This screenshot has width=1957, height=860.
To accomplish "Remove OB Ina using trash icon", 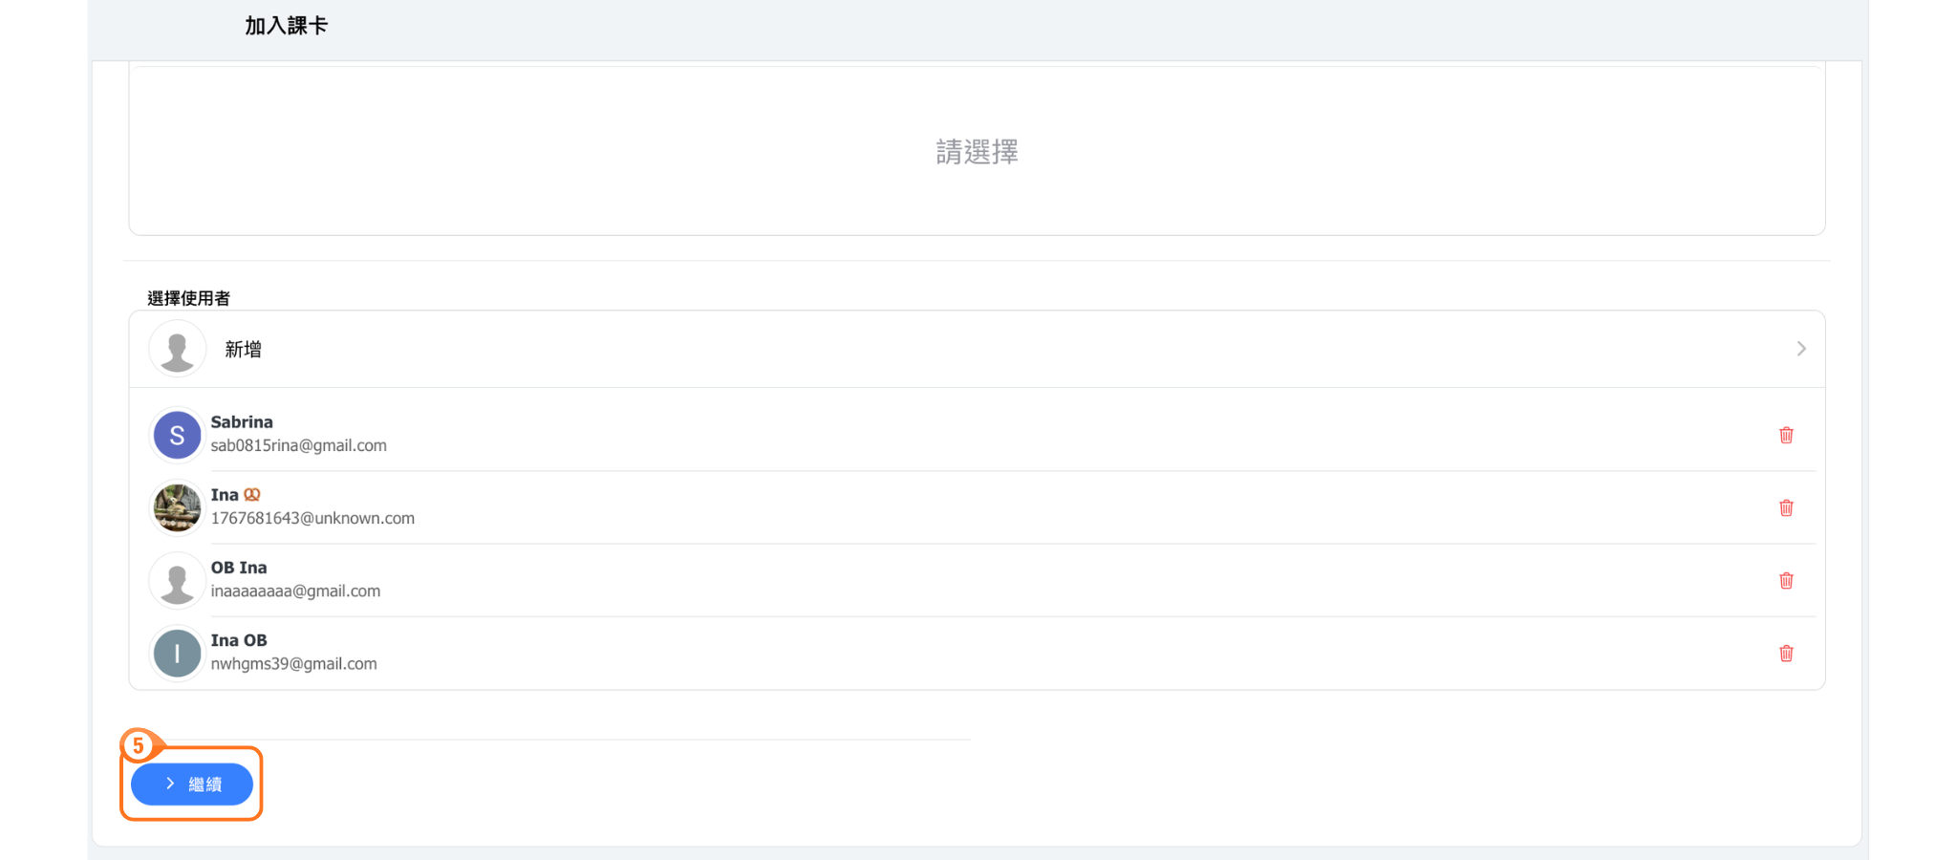I will click(x=1785, y=581).
